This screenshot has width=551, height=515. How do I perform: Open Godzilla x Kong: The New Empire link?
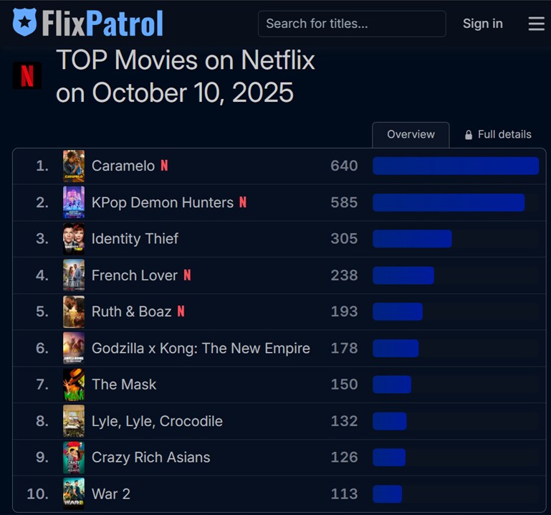[x=201, y=348]
